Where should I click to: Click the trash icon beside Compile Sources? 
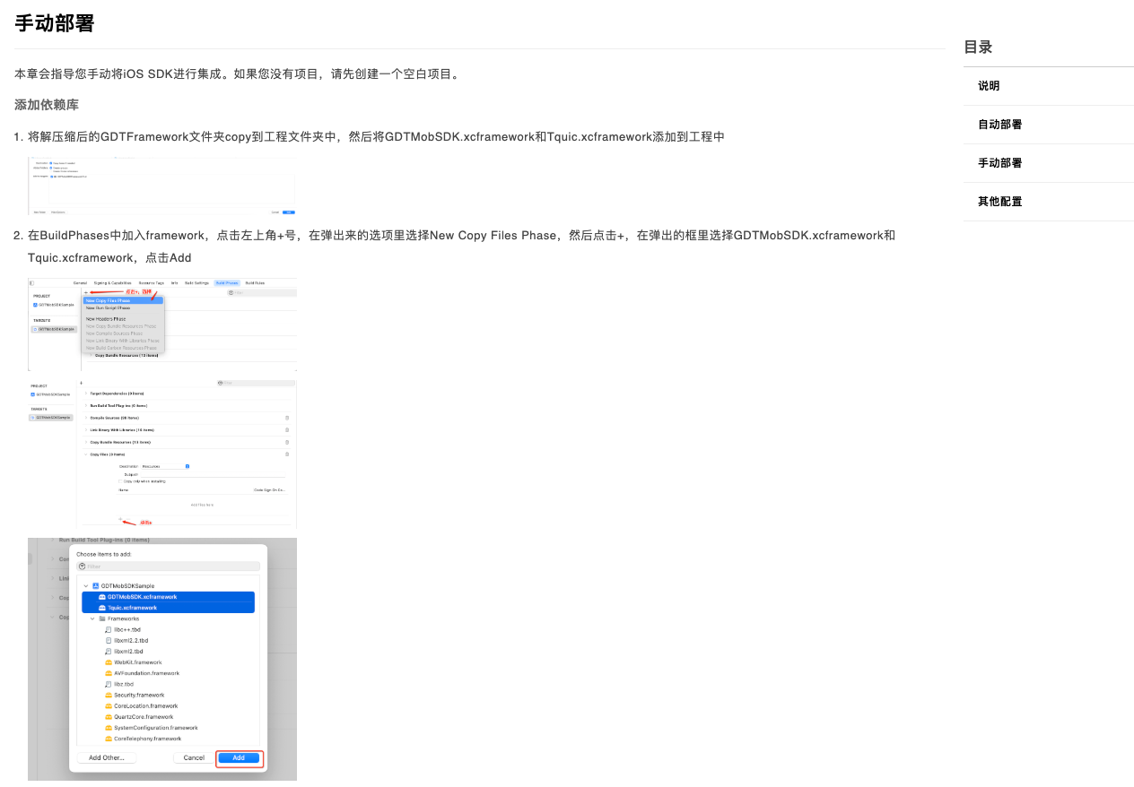tap(287, 418)
